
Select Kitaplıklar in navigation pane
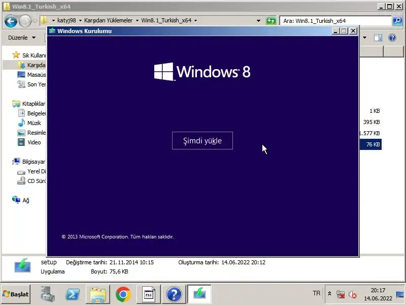29,104
